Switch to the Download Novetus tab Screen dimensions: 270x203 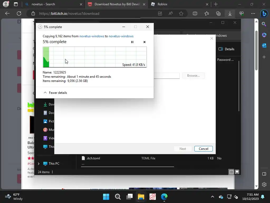point(117,4)
